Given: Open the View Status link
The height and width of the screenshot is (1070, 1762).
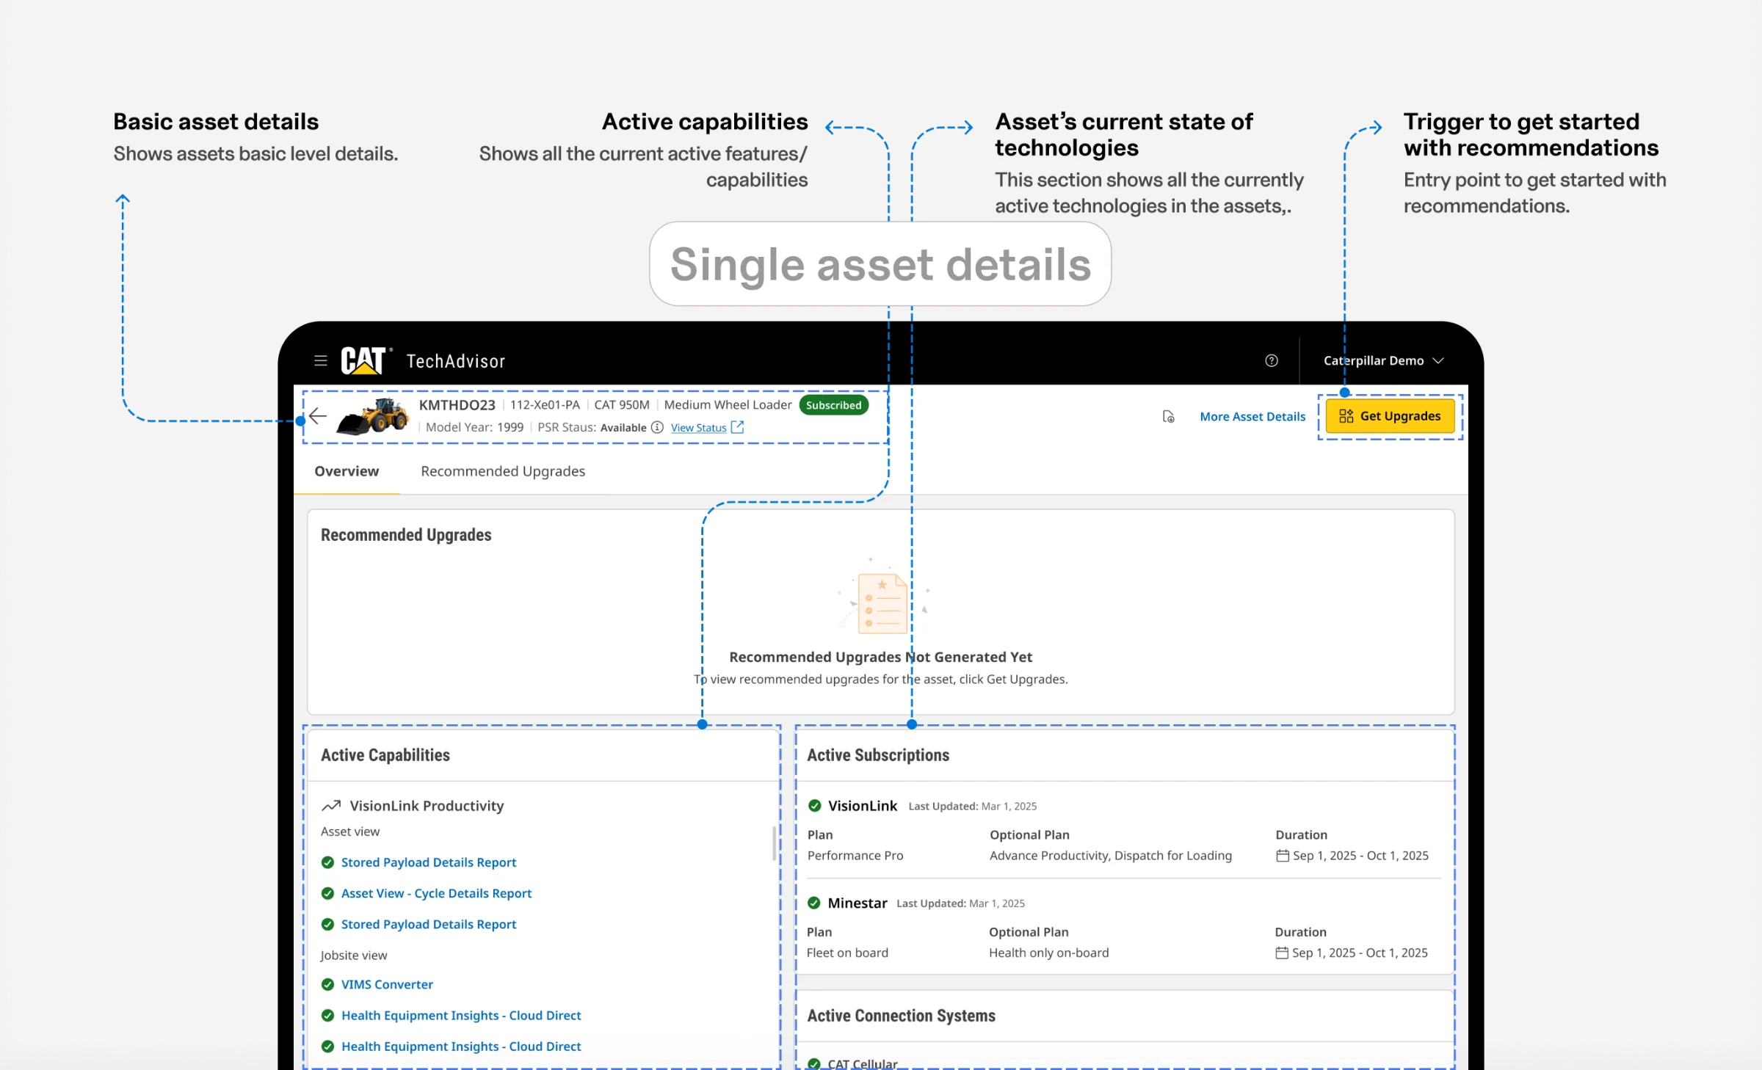Looking at the screenshot, I should (x=698, y=428).
